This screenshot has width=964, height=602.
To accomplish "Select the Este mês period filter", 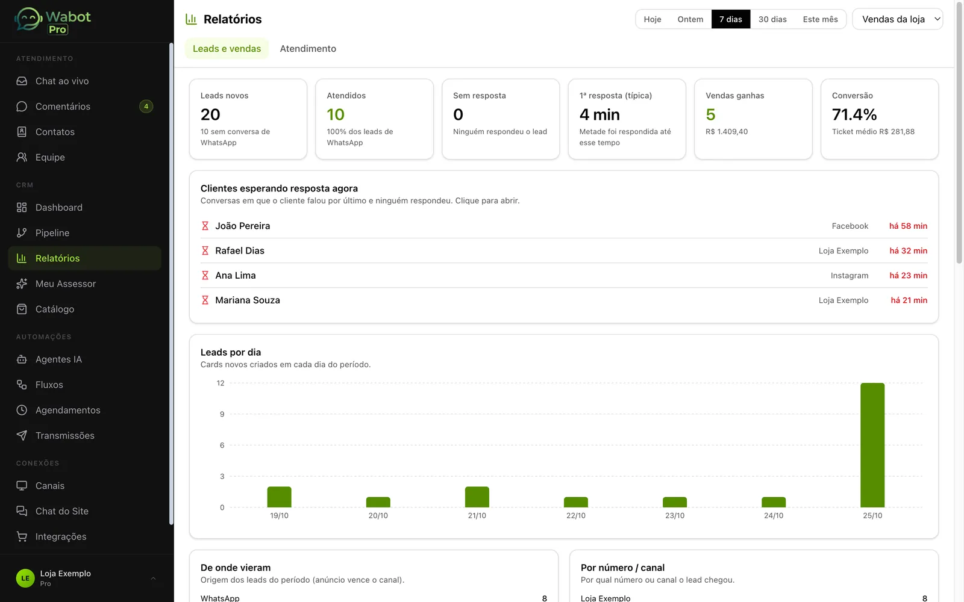I will click(x=820, y=19).
